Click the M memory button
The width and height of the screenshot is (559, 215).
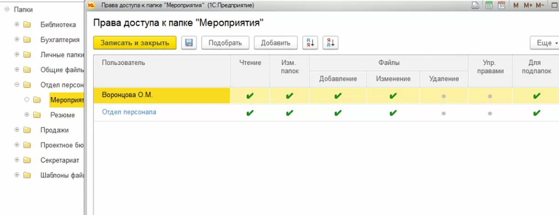pos(516,6)
